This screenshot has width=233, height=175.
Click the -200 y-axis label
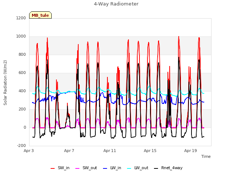pos(21,146)
